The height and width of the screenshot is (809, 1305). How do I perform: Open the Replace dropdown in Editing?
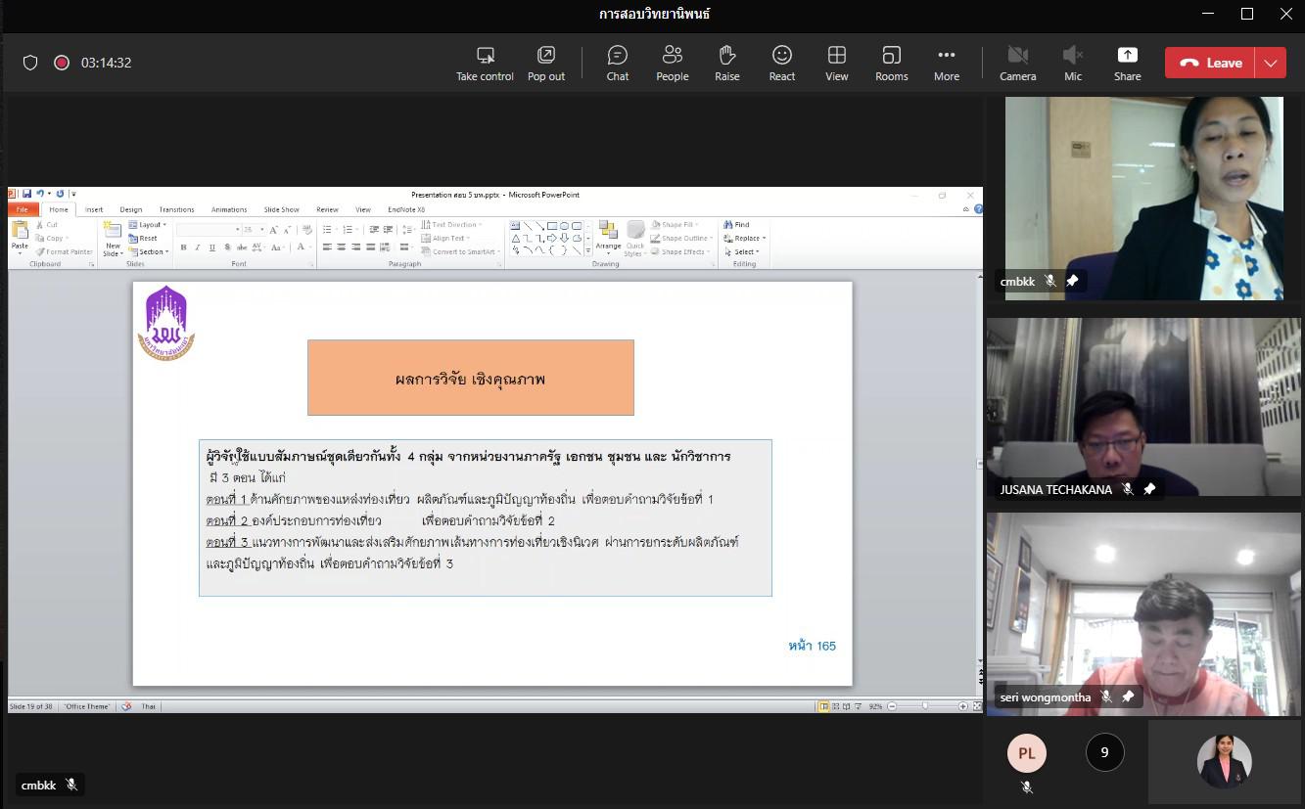tap(744, 238)
